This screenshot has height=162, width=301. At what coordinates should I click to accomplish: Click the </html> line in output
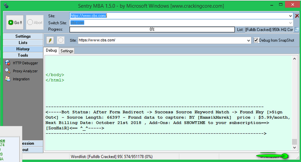coord(55,80)
